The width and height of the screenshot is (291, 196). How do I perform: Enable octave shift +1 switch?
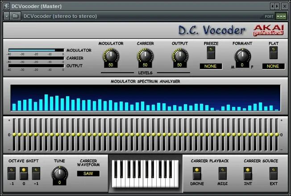pos(36,173)
